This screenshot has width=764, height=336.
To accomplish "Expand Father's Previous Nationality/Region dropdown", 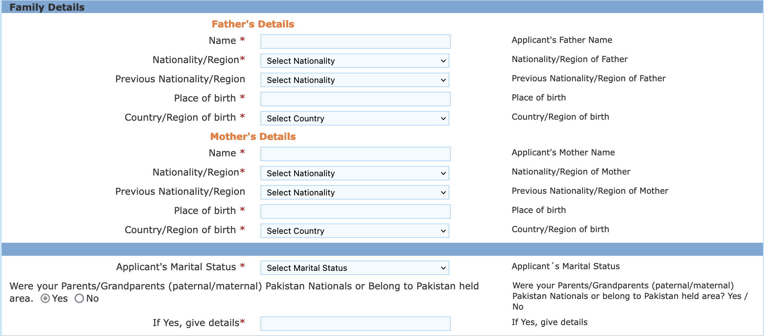I will [355, 80].
